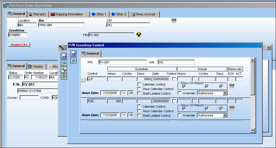Image resolution: width=276 pixels, height=148 pixels.
Task: Click the LLP schedule Date field
Action: (161, 79)
